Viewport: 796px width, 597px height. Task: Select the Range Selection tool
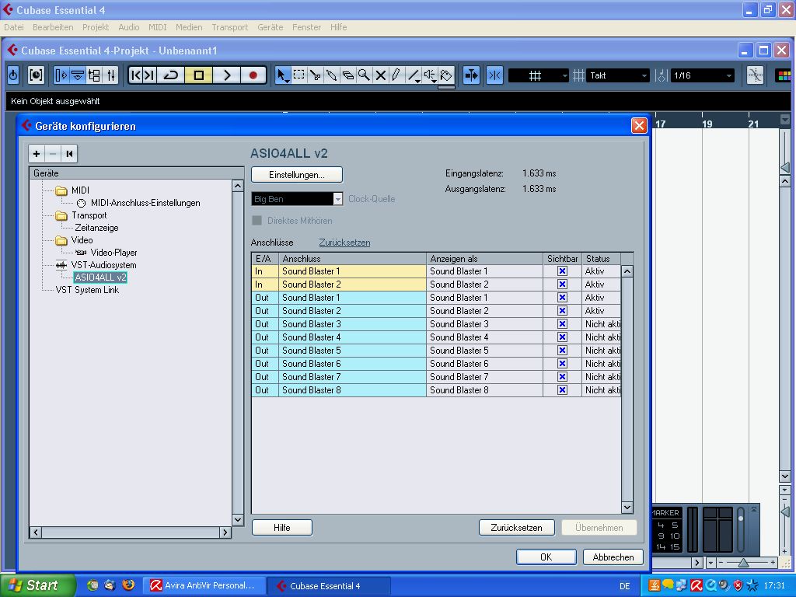click(299, 75)
